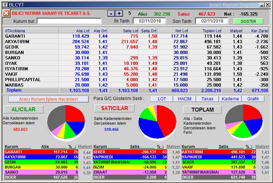The image size is (273, 183).
Task: Click the red X icon beside company name
Action: 6,13
